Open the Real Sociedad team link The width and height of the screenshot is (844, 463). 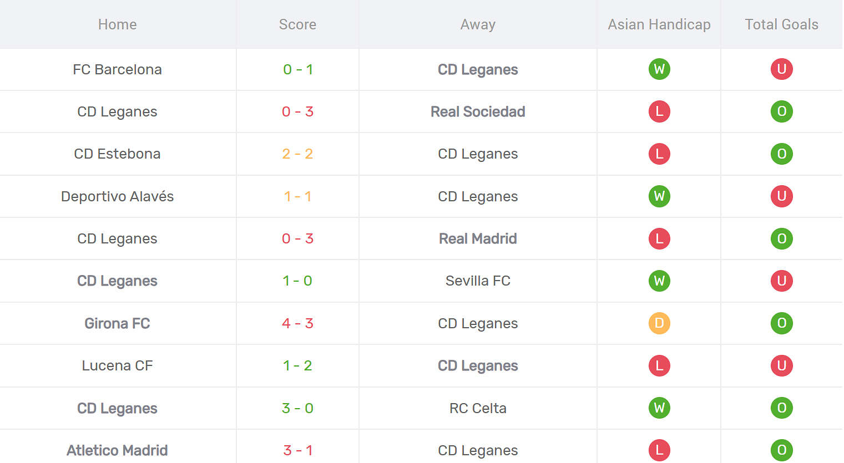pos(478,111)
